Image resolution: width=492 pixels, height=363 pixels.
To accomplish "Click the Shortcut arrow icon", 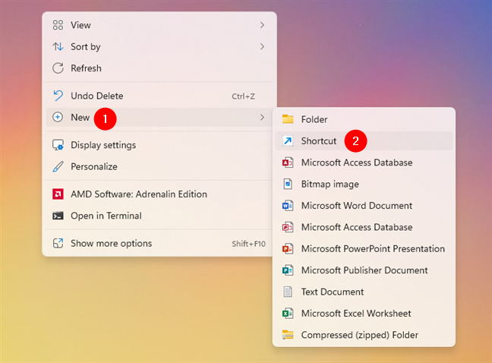I will tap(288, 140).
